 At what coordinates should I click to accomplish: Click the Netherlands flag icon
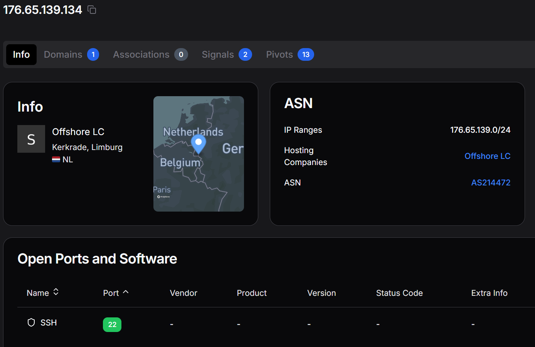coord(56,159)
